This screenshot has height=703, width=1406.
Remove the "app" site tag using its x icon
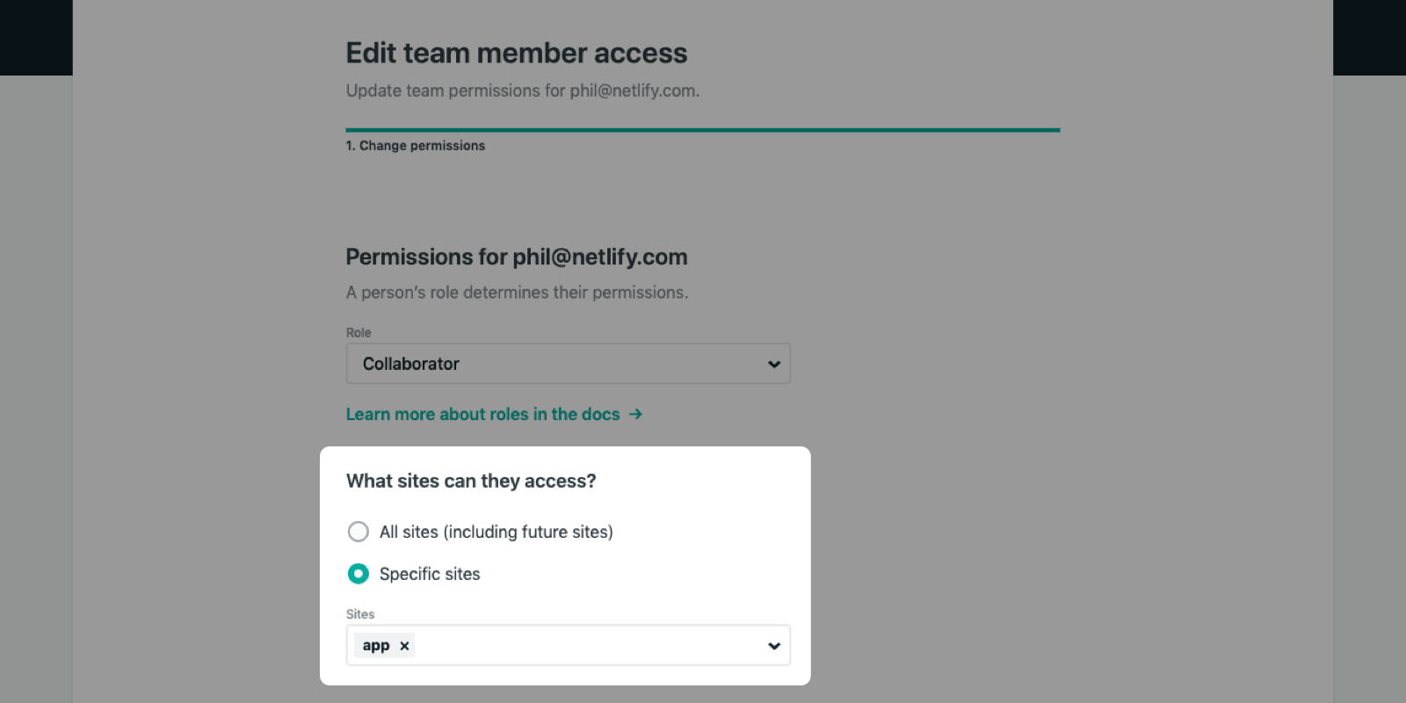coord(404,646)
